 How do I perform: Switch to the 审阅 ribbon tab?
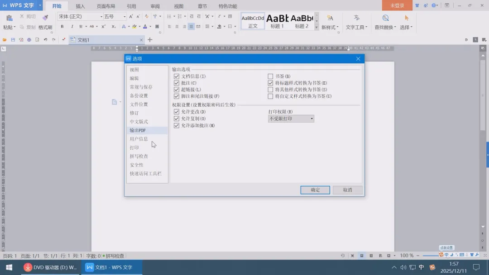(155, 6)
